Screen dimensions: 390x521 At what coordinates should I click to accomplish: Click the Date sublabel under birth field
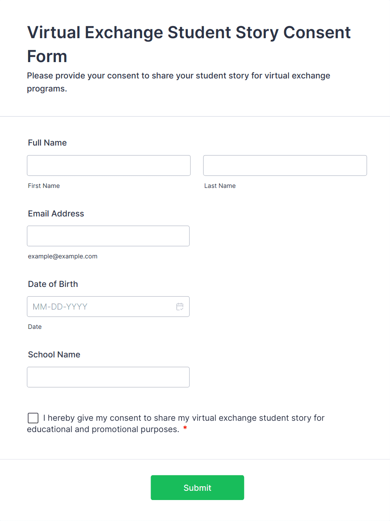(35, 327)
